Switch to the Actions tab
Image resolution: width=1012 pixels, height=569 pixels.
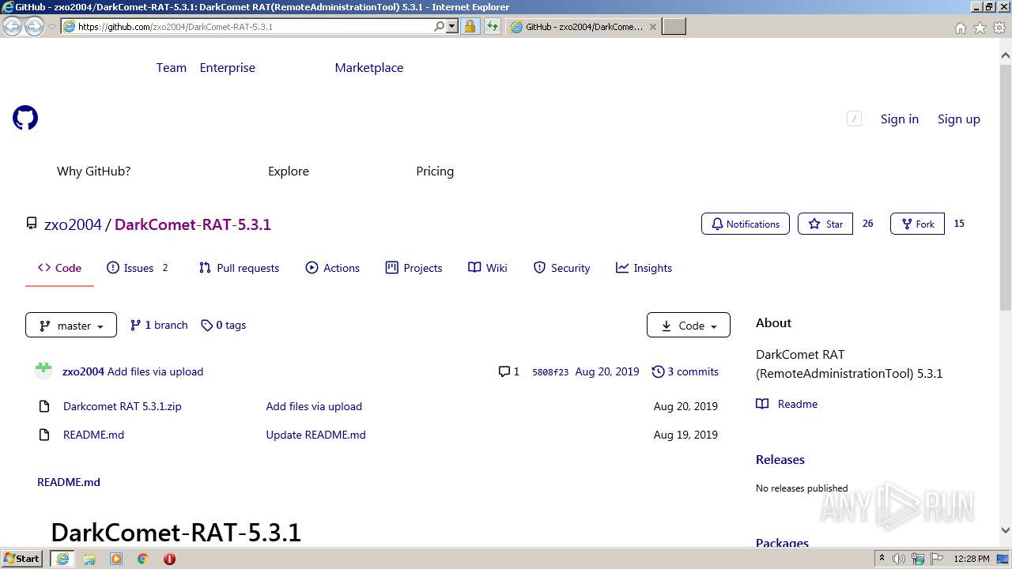[333, 268]
